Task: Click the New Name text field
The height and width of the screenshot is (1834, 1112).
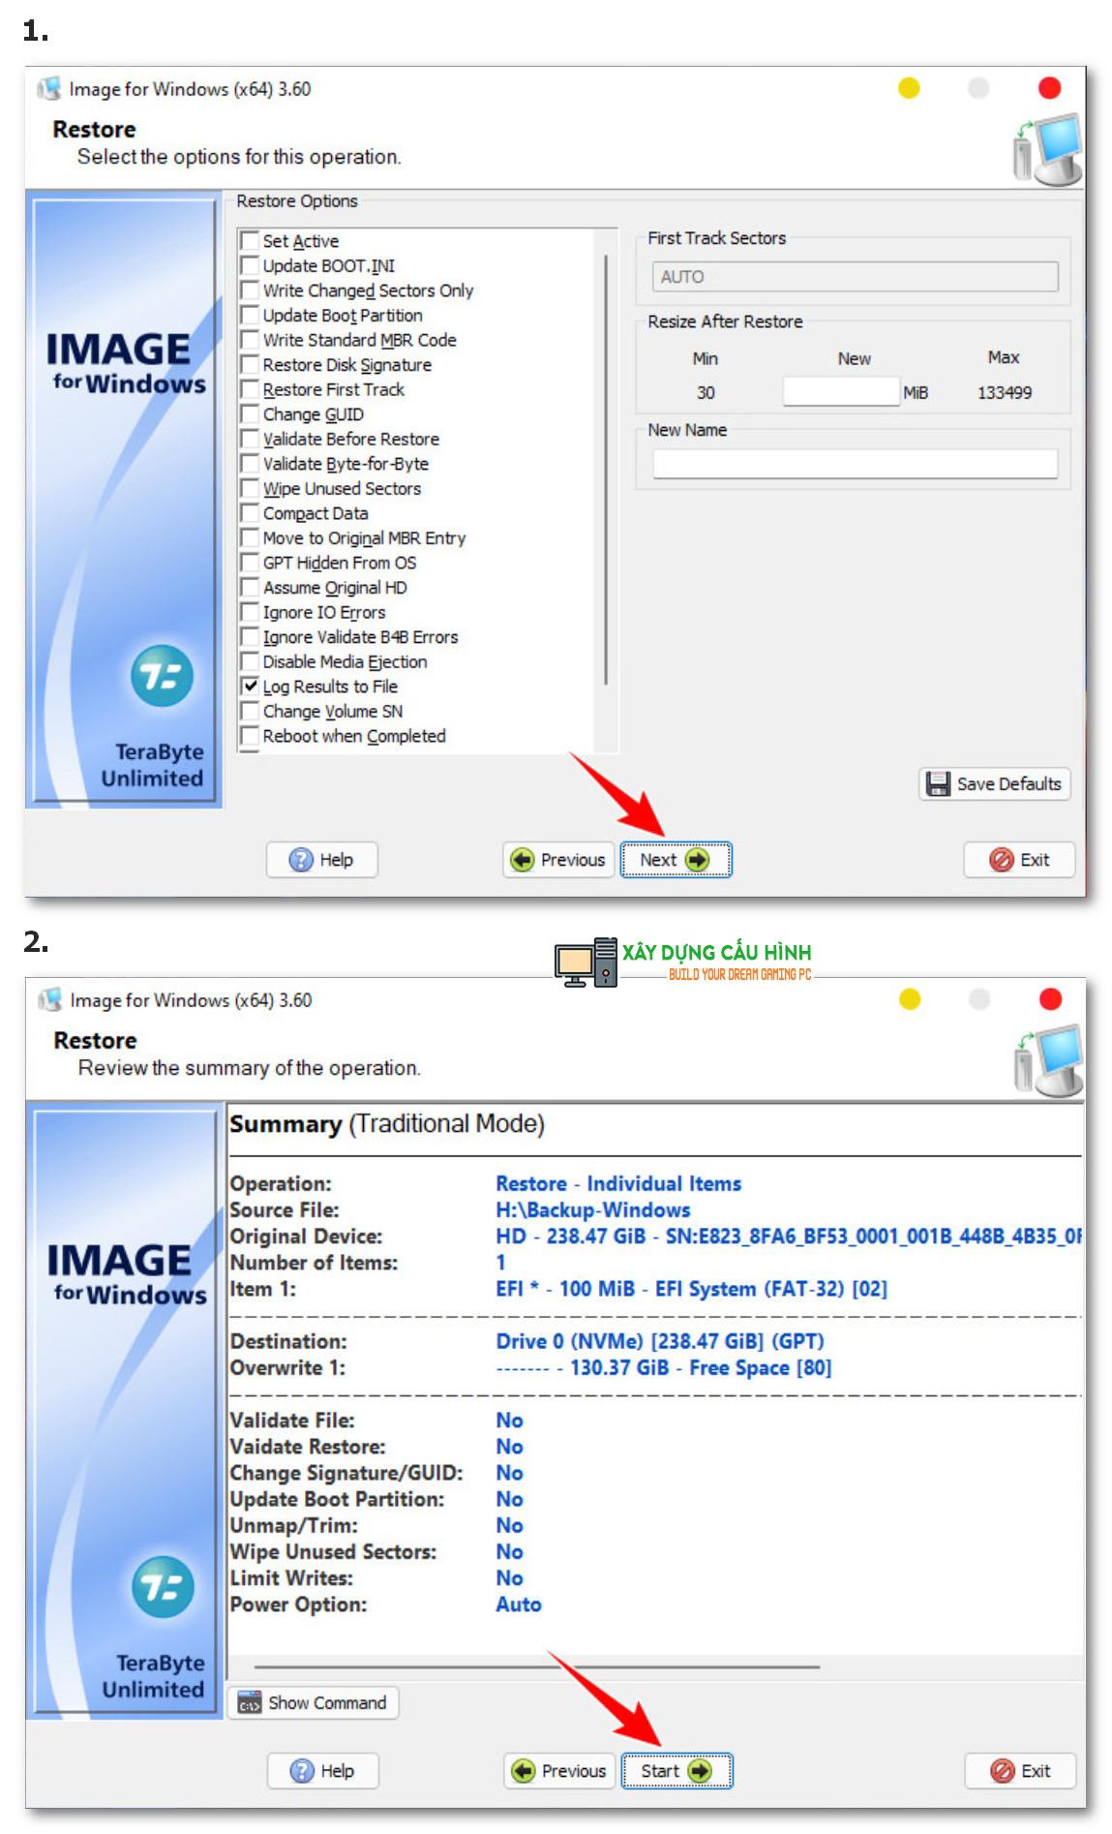Action: [x=855, y=464]
